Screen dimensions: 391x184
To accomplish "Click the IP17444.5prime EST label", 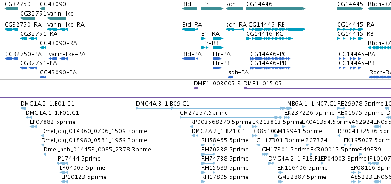I will tap(78, 159).
